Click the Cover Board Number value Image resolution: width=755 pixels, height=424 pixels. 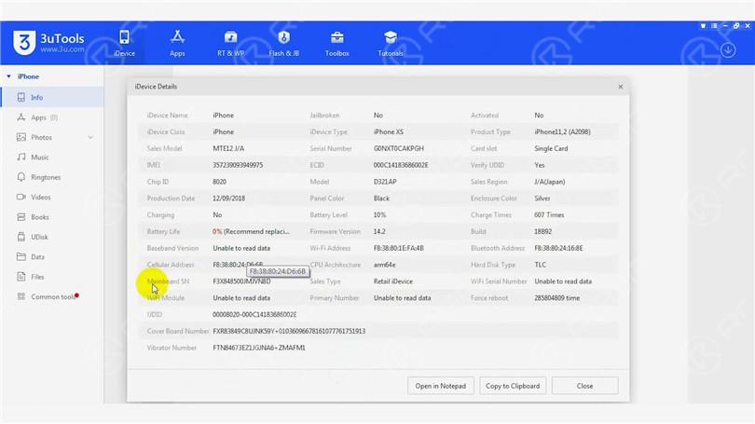289,331
